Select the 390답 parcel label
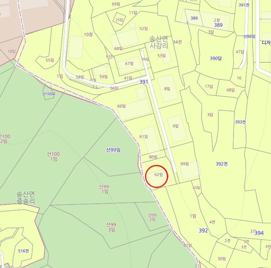Screen dimensions: 271x268 pos(216,58)
